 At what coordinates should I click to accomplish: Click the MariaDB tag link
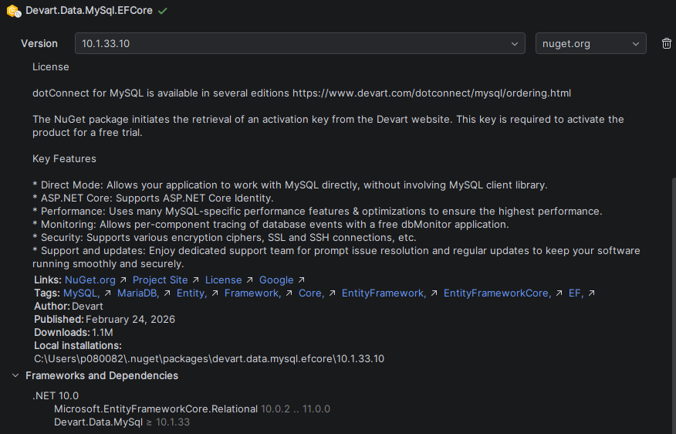pos(138,293)
